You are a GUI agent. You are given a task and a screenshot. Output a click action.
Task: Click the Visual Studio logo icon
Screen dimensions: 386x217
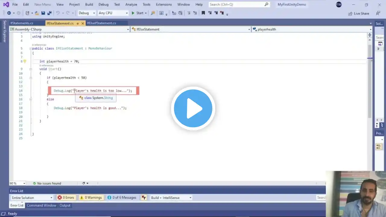click(6, 5)
